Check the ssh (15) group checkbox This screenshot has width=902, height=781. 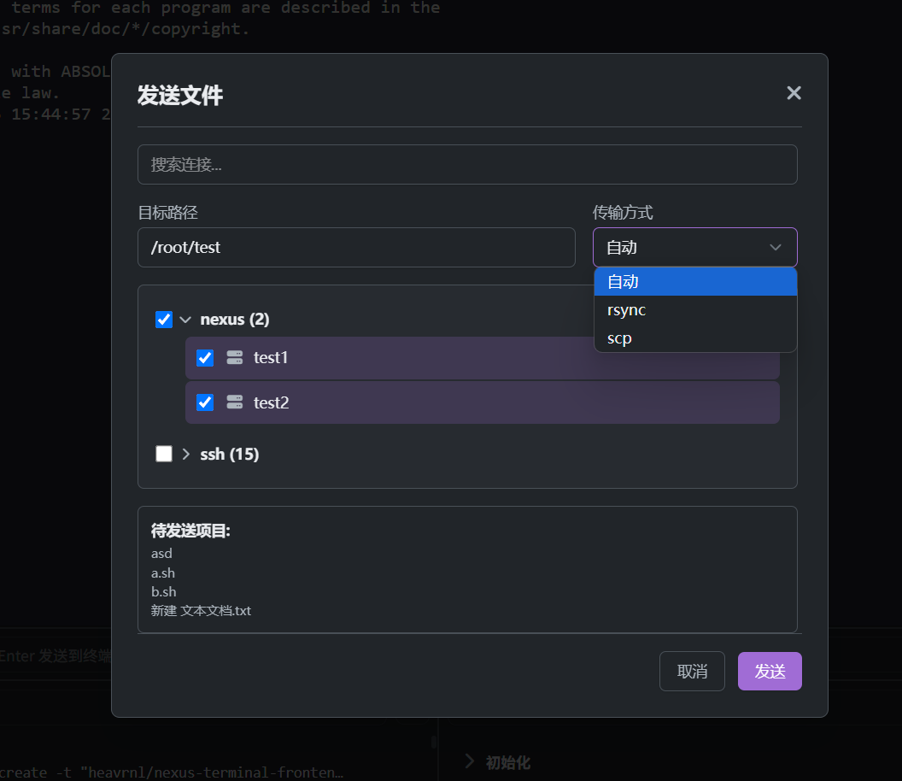164,454
